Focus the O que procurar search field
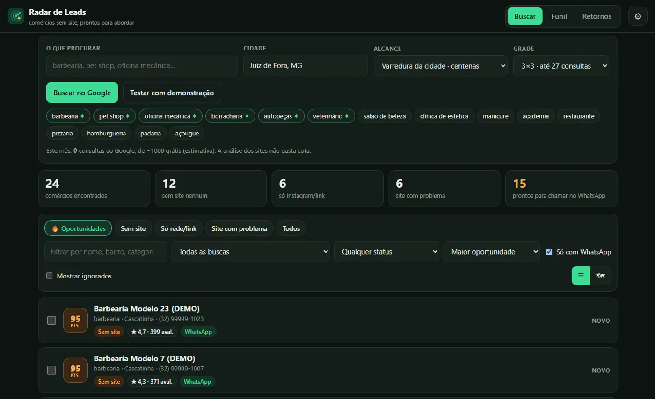Screen dimensions: 655x399 coord(142,66)
